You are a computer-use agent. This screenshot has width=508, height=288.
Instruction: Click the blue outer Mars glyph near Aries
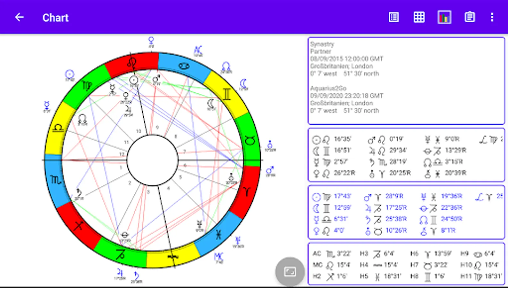pyautogui.click(x=270, y=171)
